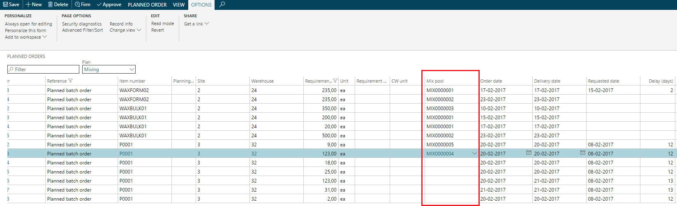Viewport: 677px width, 206px height.
Task: Open the Mix pool dropdown for MIX0000004
Action: click(x=474, y=153)
